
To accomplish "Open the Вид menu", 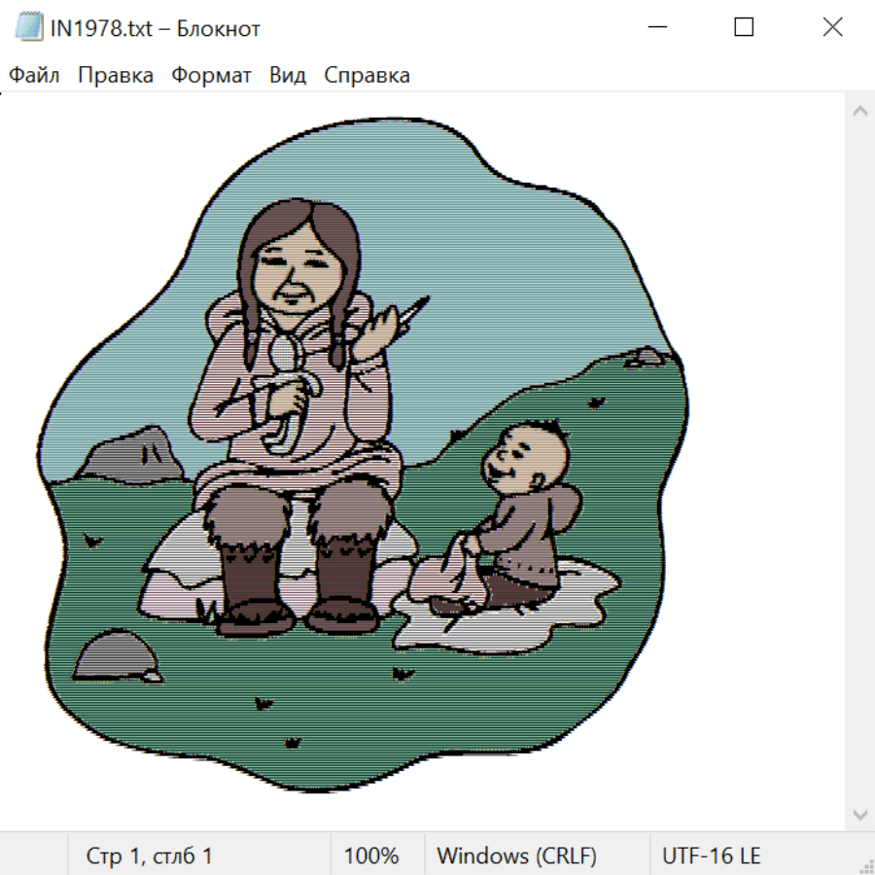I will click(288, 76).
